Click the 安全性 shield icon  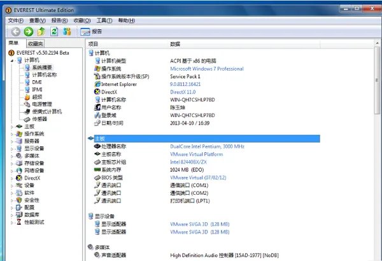coord(19,200)
